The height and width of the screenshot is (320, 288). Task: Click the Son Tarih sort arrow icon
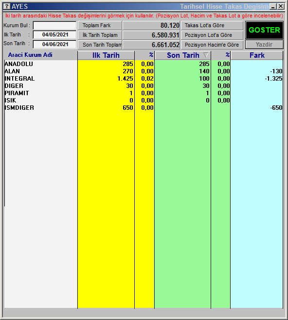point(206,55)
